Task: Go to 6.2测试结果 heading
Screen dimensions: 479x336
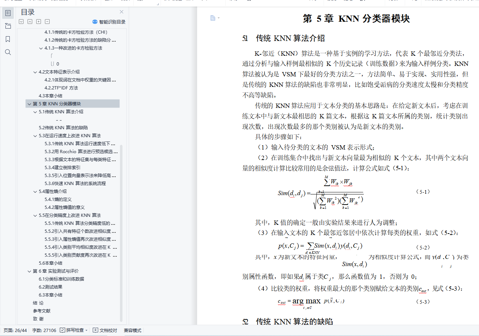Action: coord(50,287)
